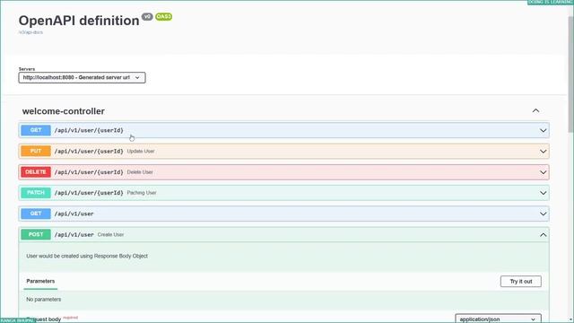Open the Servers dropdown for localhost:8080

82,78
